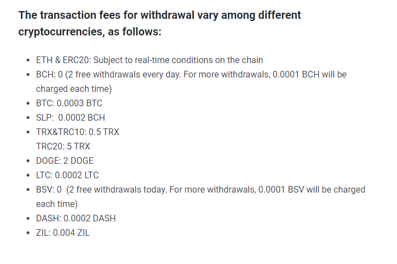
Task: Click the bullet point beside ETH & ERC20
Action: pos(28,60)
